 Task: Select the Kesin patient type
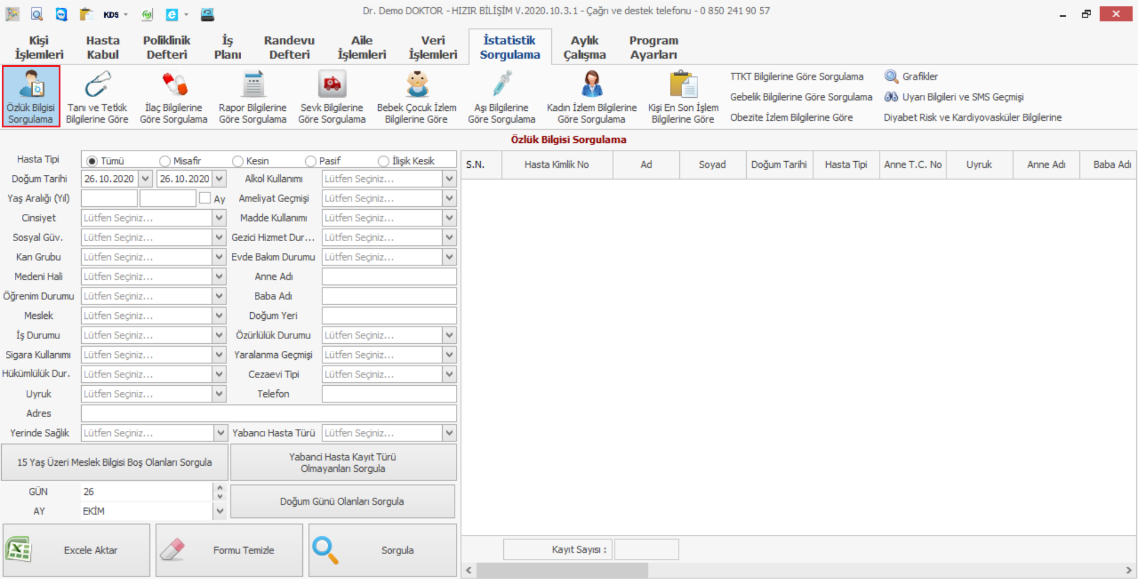(x=238, y=161)
